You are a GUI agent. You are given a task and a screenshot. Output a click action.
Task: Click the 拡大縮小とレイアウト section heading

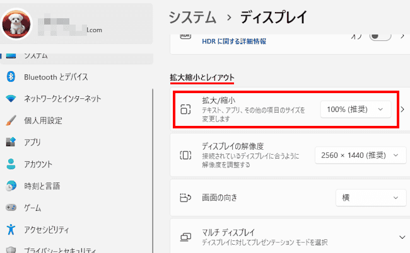(202, 77)
